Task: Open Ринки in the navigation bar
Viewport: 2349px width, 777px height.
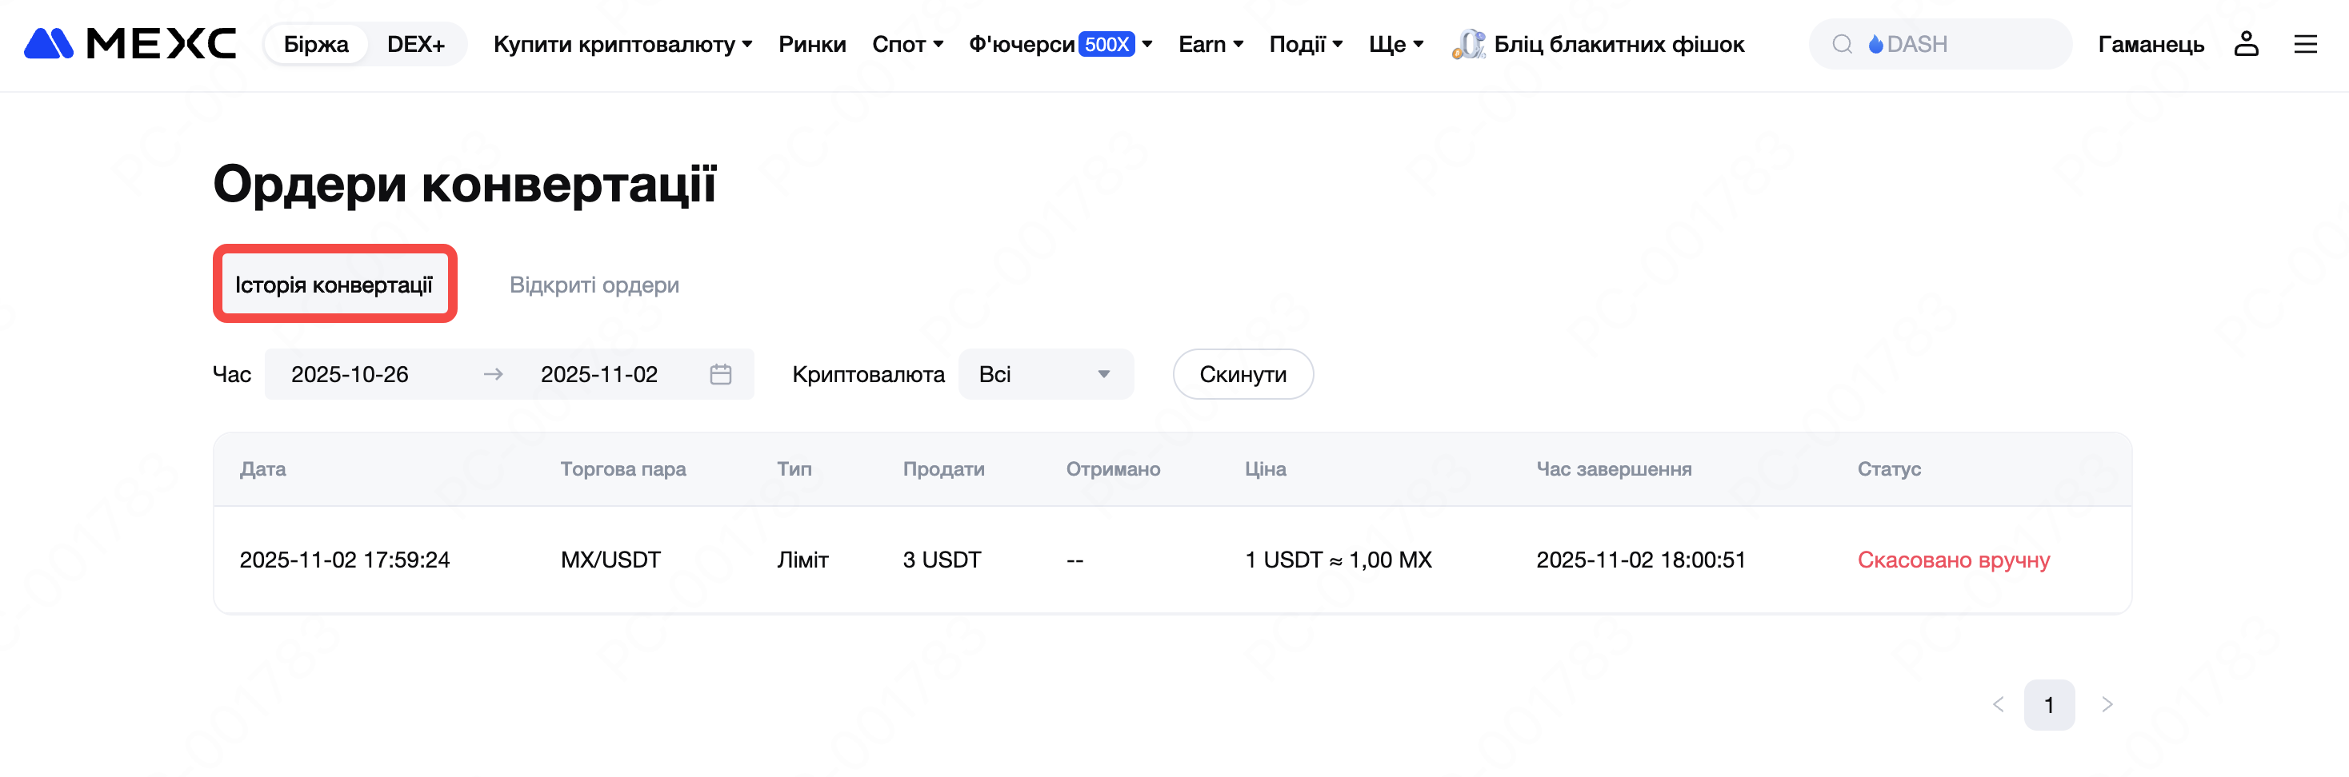Action: coord(811,44)
